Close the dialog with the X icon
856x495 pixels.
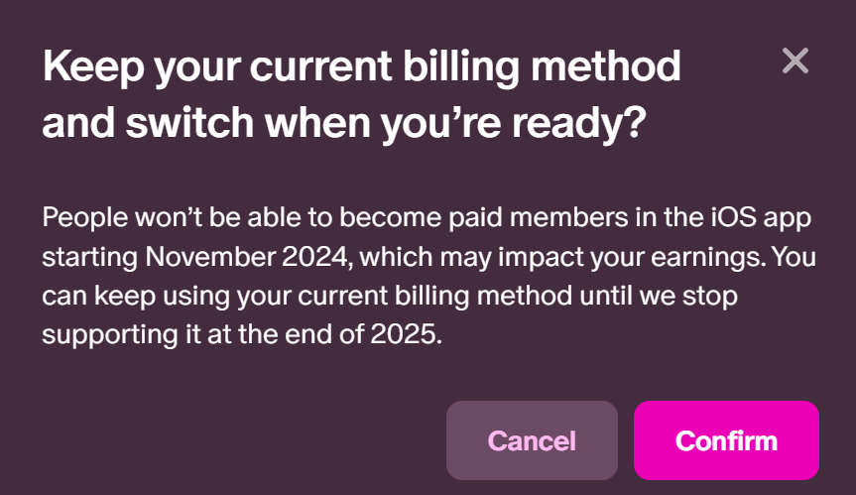[795, 61]
